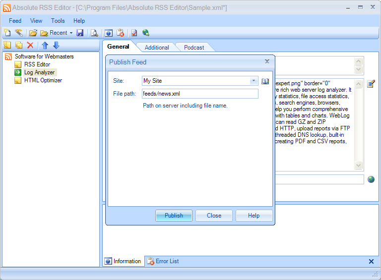Switch to the Error List bottom tab
381x280 pixels.
click(163, 261)
